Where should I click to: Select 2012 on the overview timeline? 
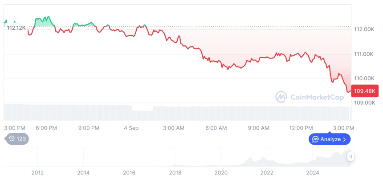point(37,172)
